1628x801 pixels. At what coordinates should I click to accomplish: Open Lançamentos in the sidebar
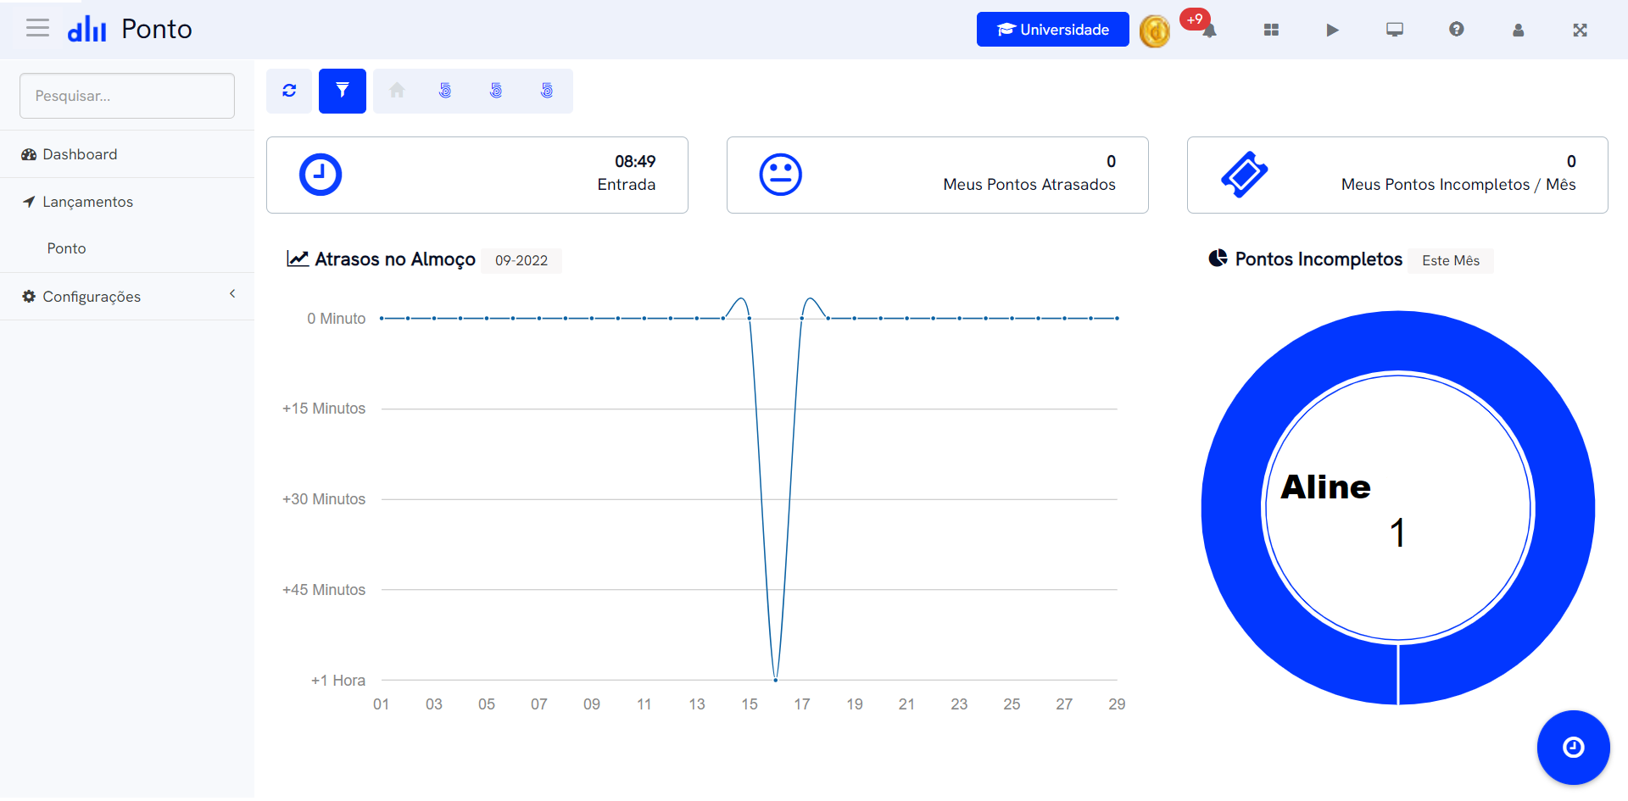pyautogui.click(x=127, y=202)
